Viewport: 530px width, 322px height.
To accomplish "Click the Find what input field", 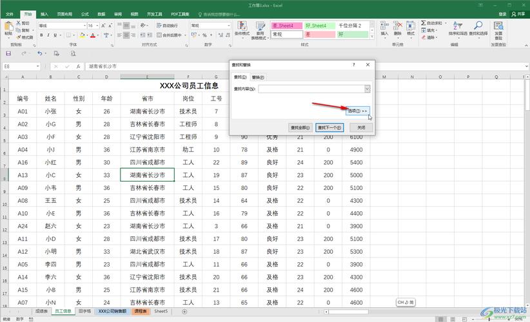I will coord(311,89).
